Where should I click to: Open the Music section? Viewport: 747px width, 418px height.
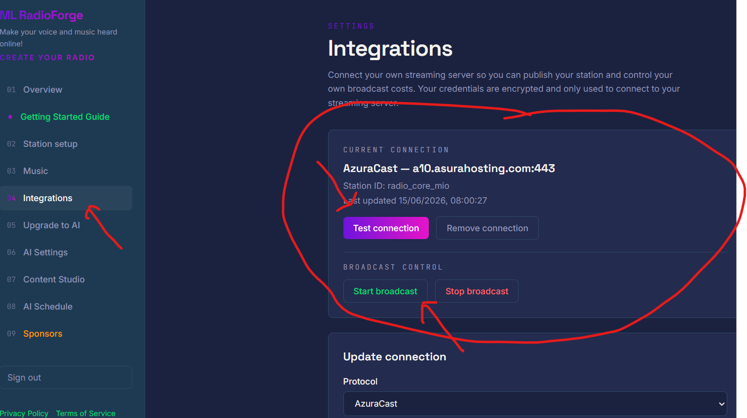pos(66,171)
